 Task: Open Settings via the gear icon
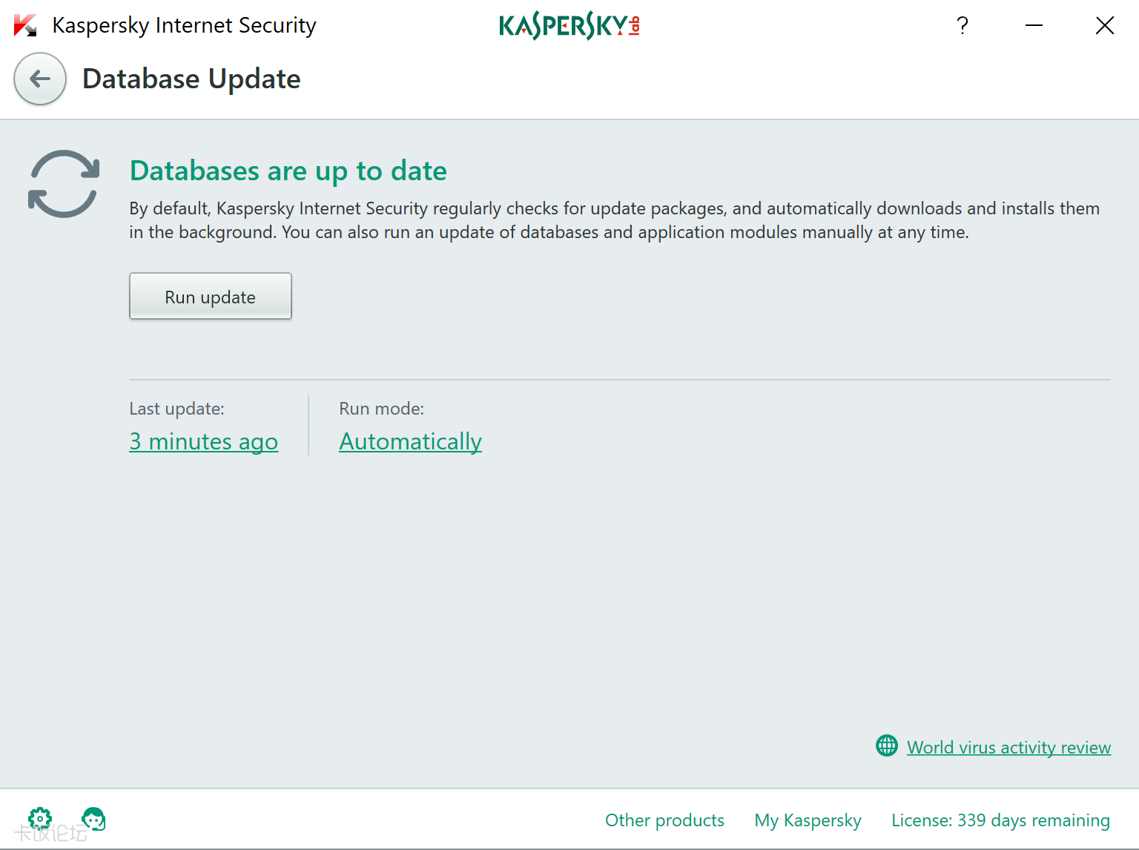[x=40, y=819]
